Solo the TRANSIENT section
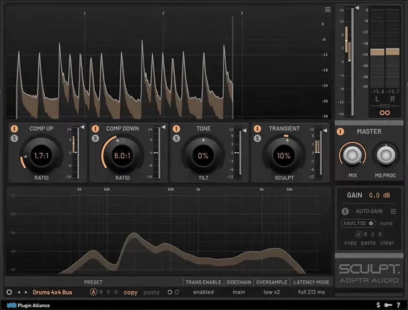 tap(257, 138)
